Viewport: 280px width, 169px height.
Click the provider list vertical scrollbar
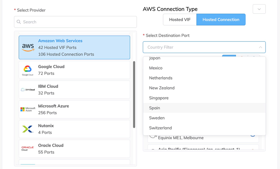pos(134,94)
